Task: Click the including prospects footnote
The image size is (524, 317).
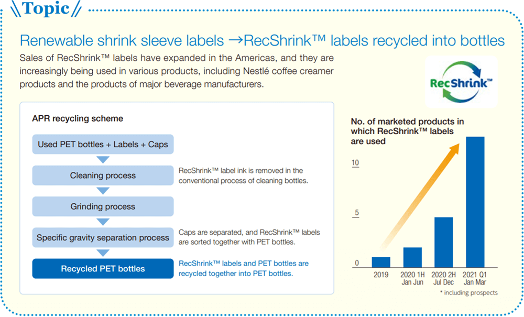Action: pos(468,292)
